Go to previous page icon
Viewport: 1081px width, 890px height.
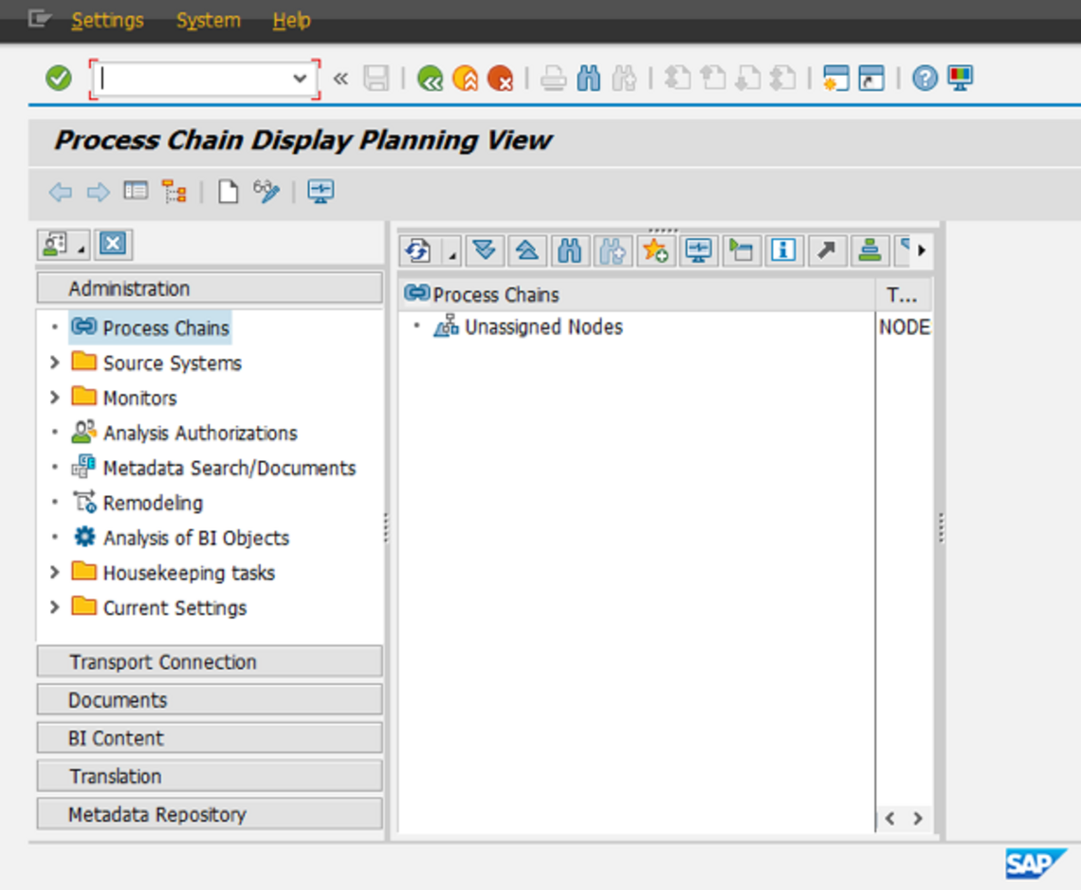(x=713, y=78)
